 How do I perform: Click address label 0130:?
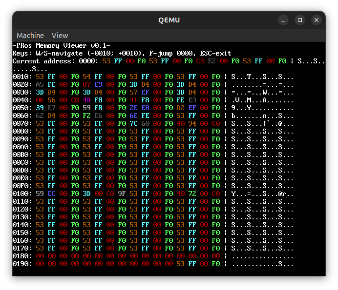(22, 217)
